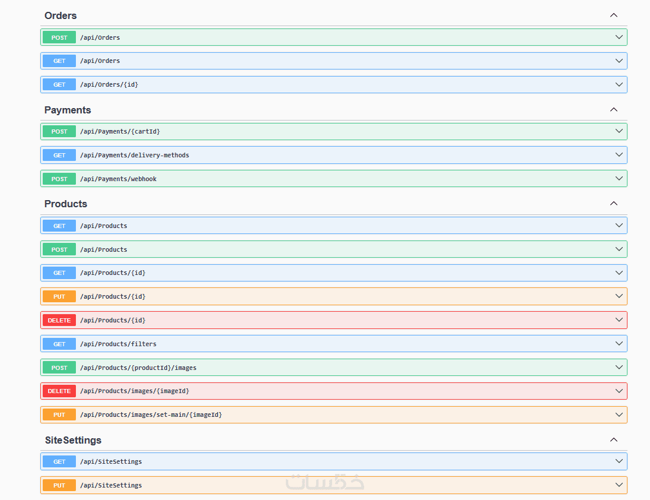
Task: Select path text /api/Products/images/{imageId}
Action: pos(134,391)
